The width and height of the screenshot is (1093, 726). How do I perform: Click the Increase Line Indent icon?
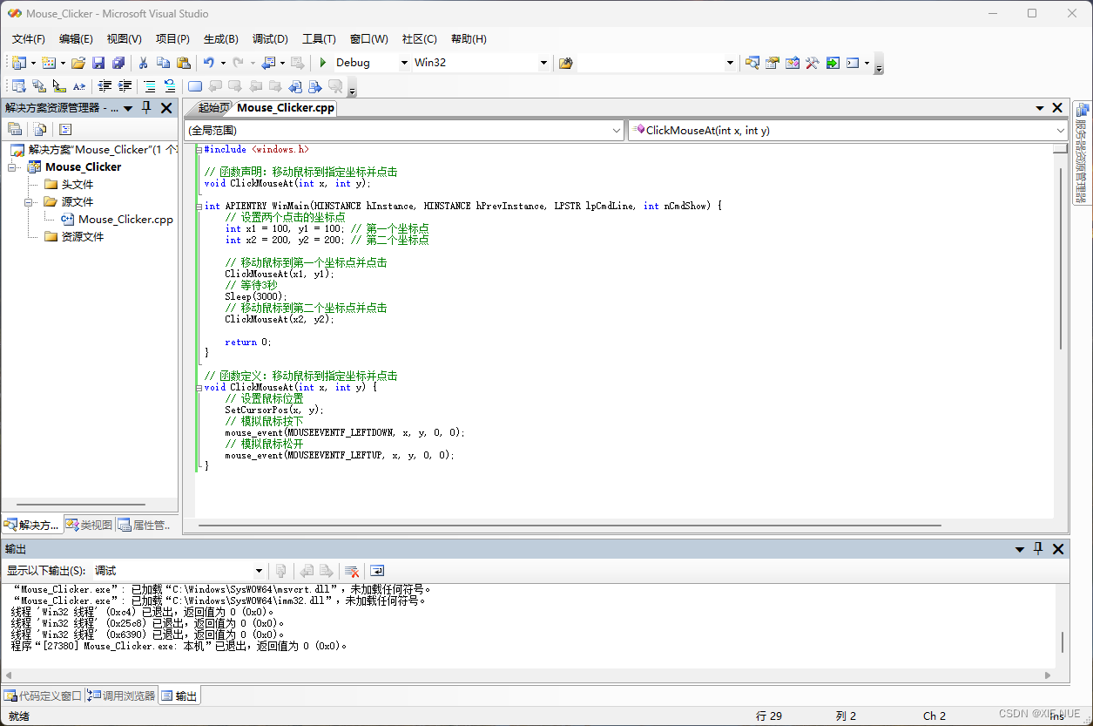[125, 86]
